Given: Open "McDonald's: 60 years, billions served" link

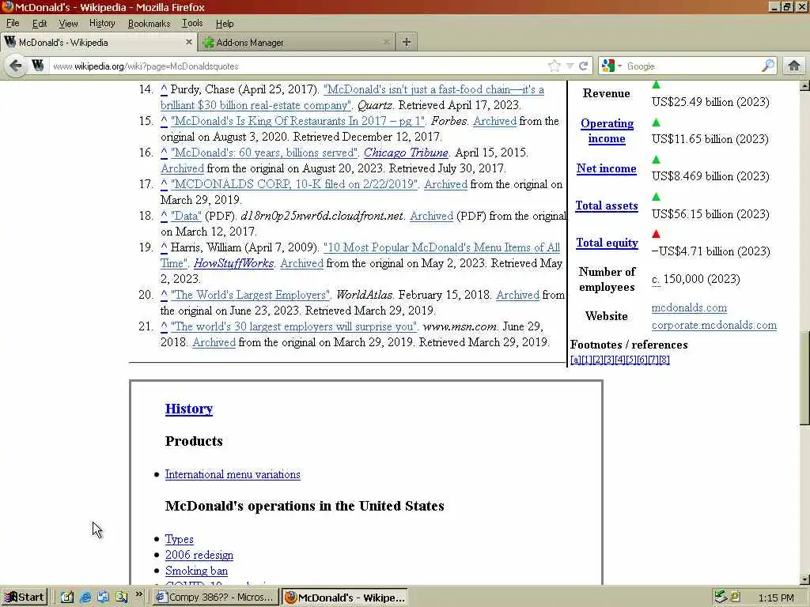Looking at the screenshot, I should coord(264,153).
